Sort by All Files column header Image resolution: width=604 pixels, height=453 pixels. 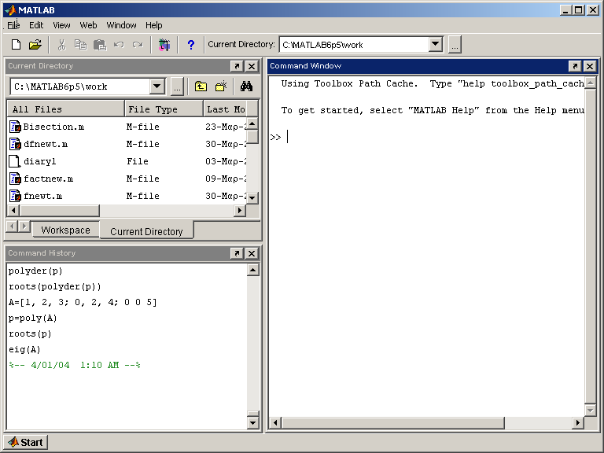(x=65, y=109)
